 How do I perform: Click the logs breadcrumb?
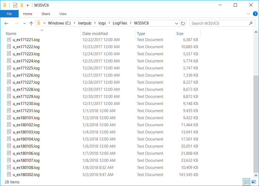102,23
